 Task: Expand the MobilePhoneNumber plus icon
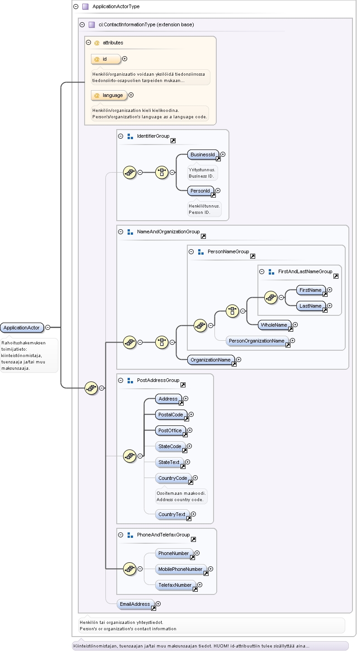point(211,569)
